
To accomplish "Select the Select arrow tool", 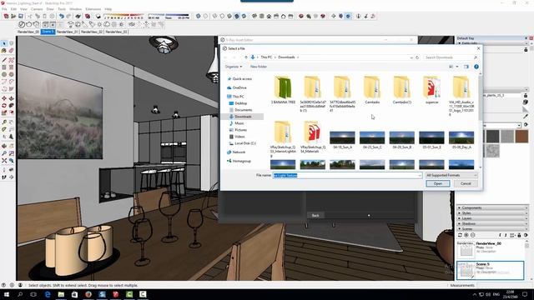I will [x=4, y=43].
